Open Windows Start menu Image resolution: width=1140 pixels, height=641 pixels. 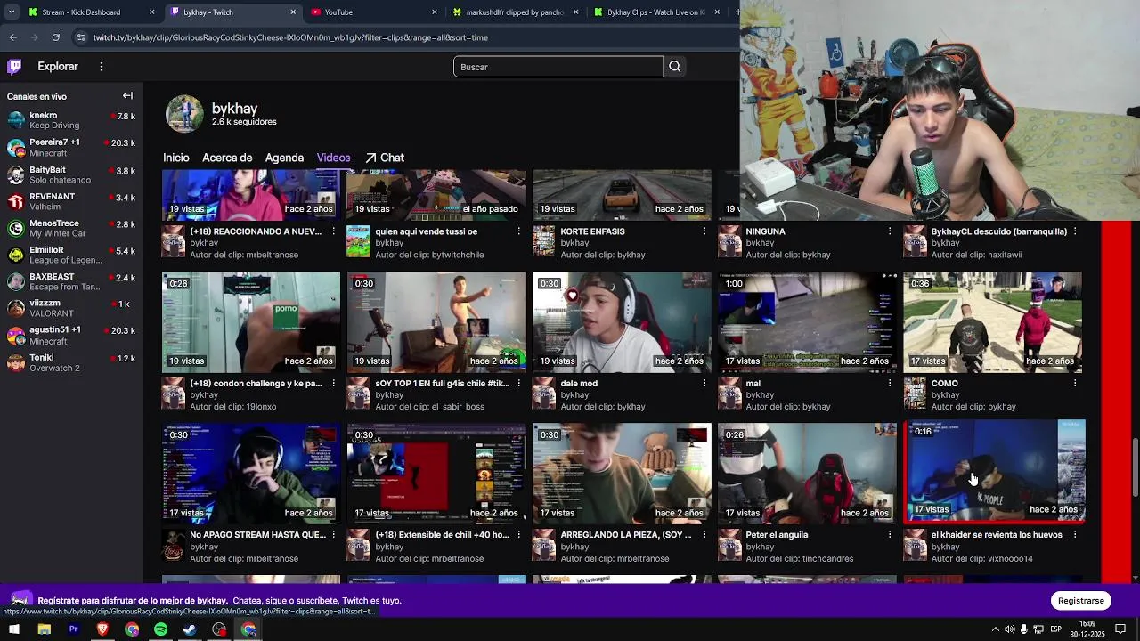14,629
